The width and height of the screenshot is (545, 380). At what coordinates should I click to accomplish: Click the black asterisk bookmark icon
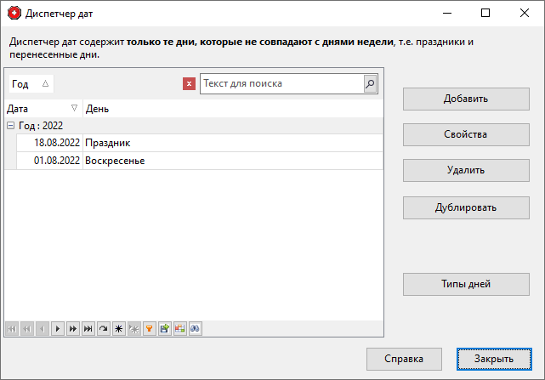(118, 327)
